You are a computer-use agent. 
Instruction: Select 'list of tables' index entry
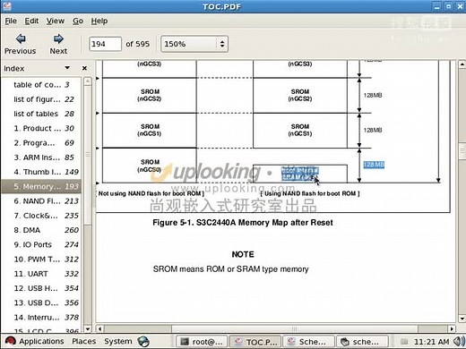[x=41, y=114]
